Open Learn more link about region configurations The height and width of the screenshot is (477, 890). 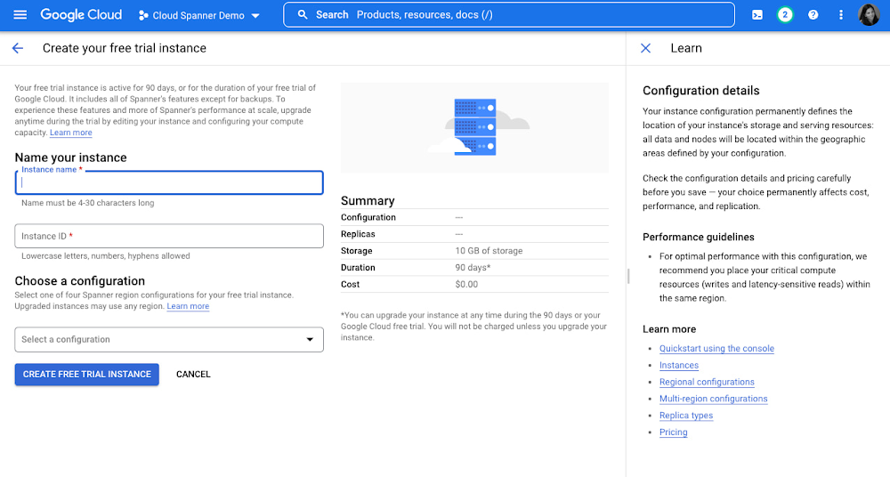(188, 306)
